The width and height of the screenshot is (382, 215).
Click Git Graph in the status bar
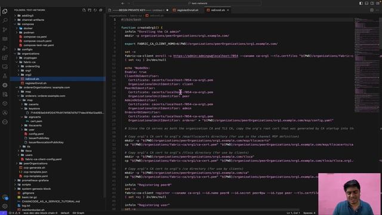point(78,213)
